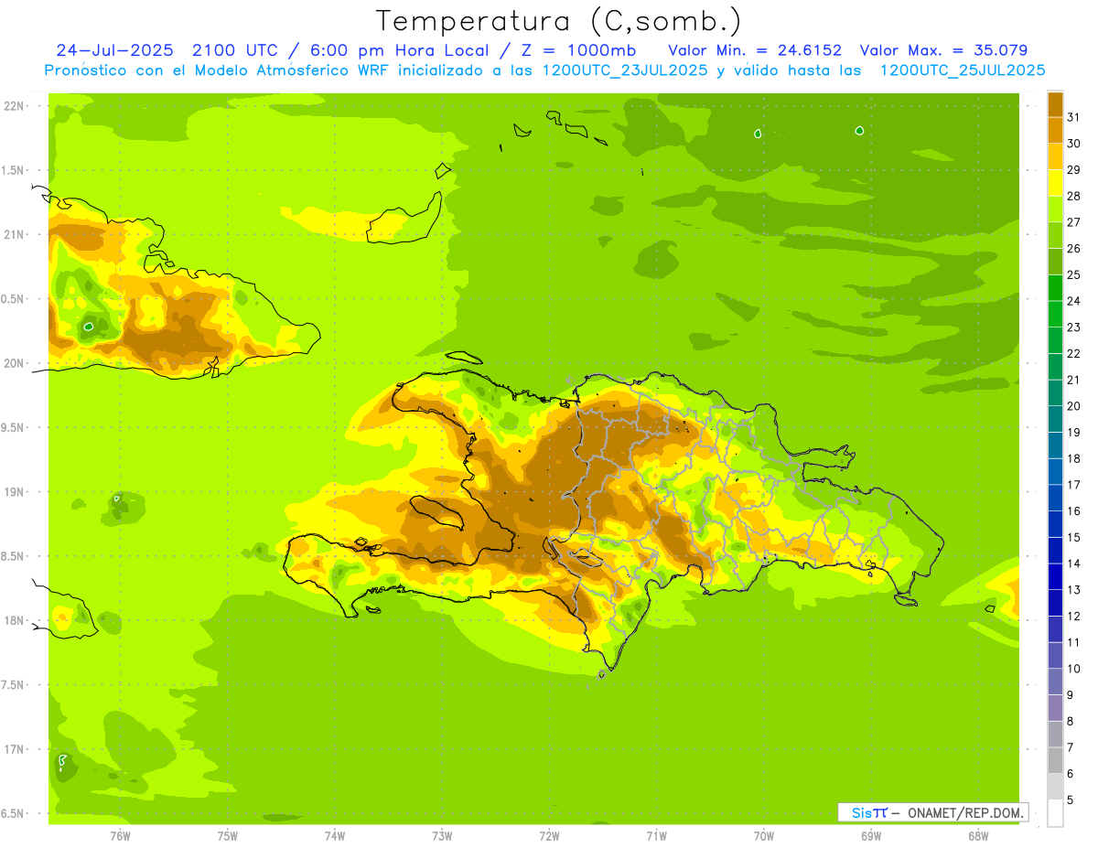Click the 5 value on color scale
Viewport: 1098px width, 848px height.
coord(1071,800)
